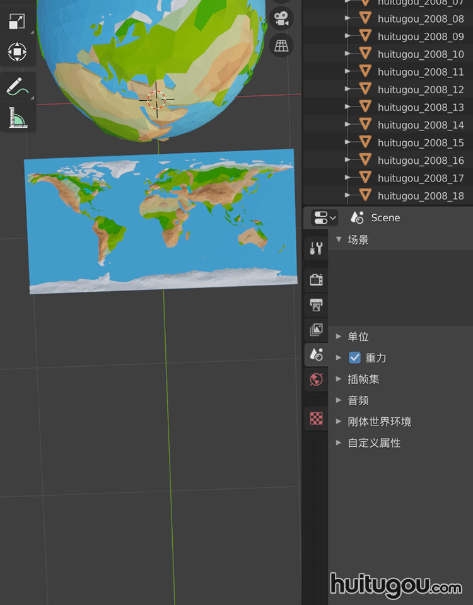Image resolution: width=473 pixels, height=605 pixels.
Task: Open the Render properties tab
Action: 316,279
